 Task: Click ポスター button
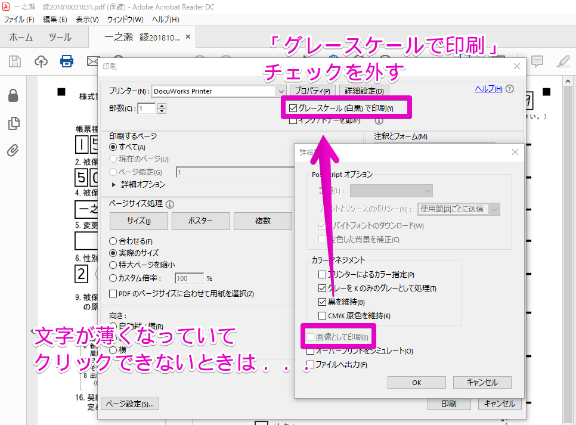pyautogui.click(x=200, y=221)
